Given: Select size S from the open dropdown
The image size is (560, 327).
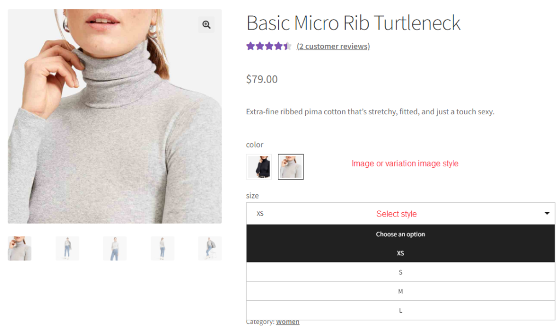Looking at the screenshot, I should click(x=400, y=272).
